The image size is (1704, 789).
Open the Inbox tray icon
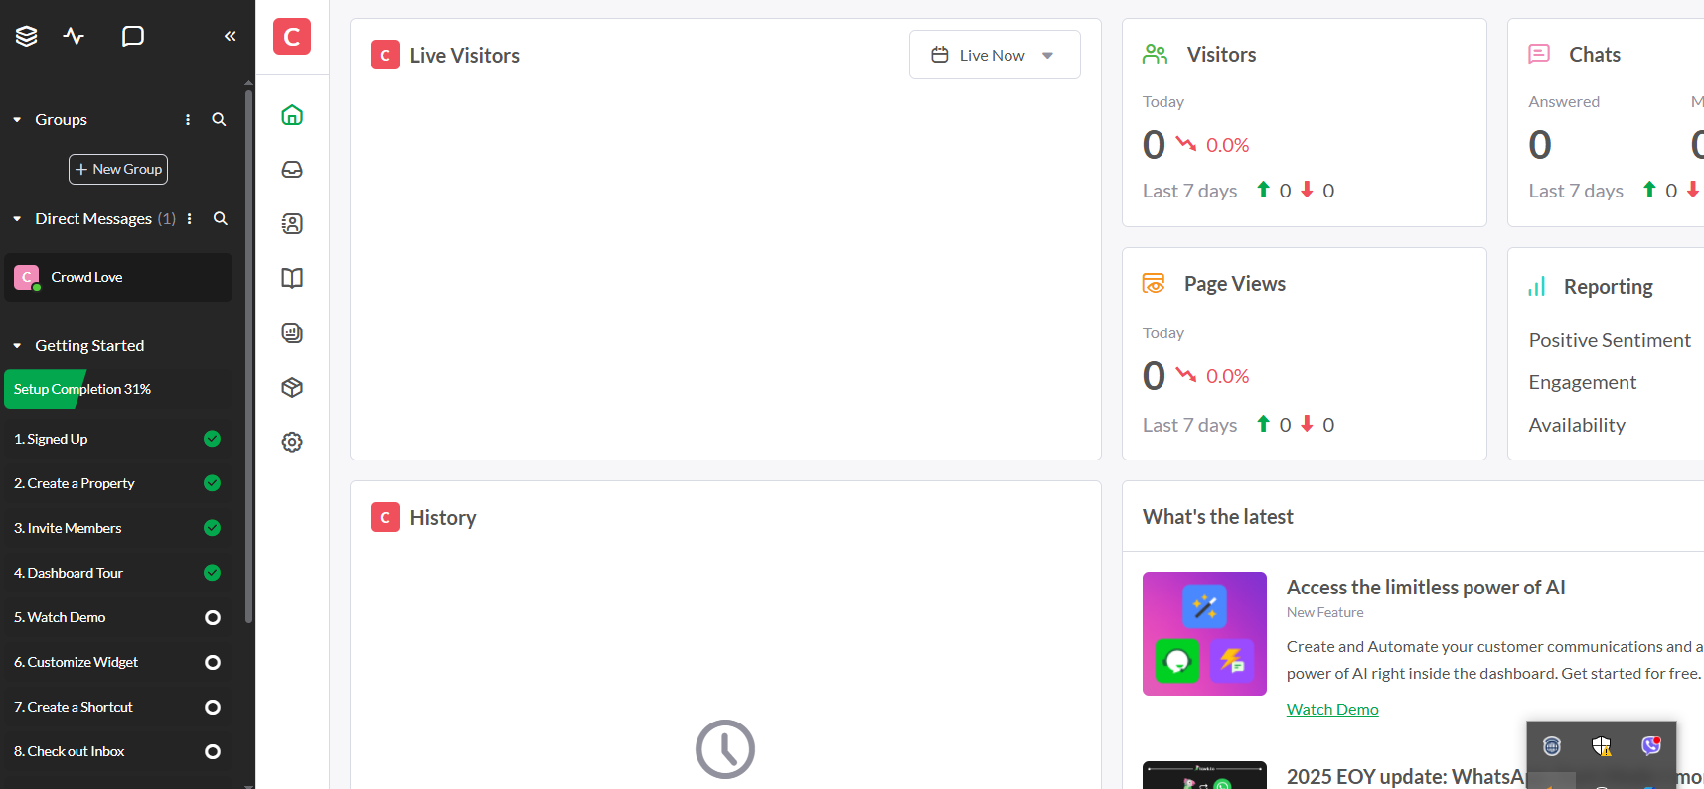(292, 170)
